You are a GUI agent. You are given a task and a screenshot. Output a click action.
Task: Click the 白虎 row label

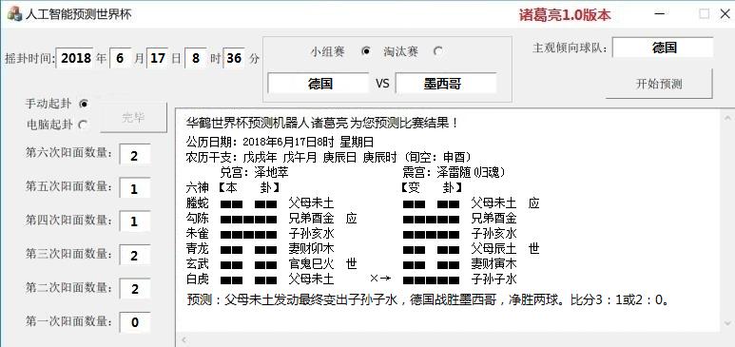coord(198,280)
